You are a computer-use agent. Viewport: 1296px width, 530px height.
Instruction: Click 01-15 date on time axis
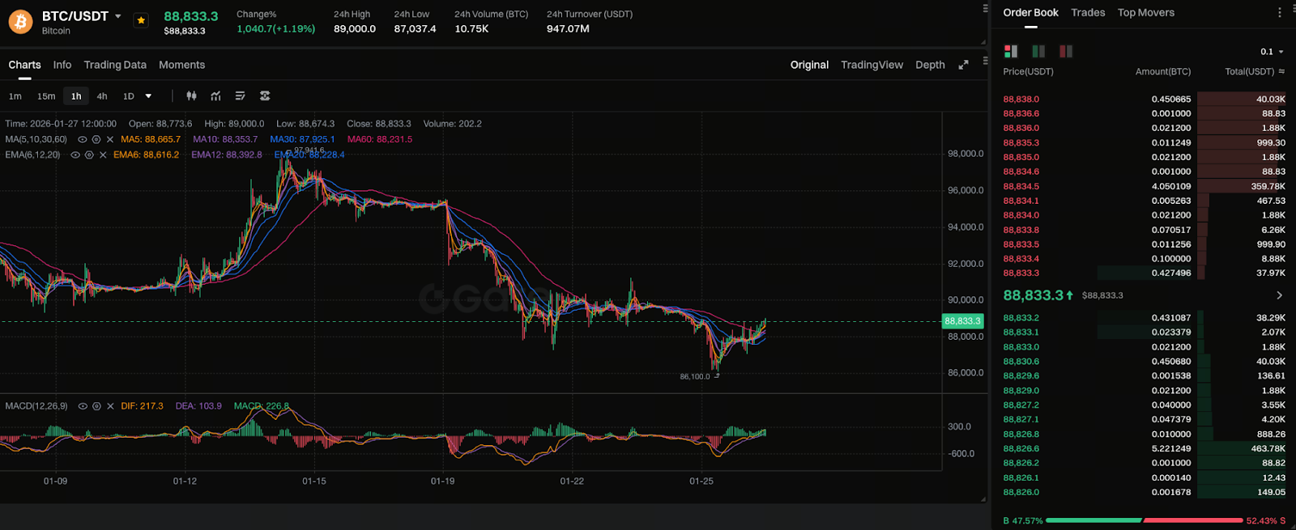[x=314, y=481]
